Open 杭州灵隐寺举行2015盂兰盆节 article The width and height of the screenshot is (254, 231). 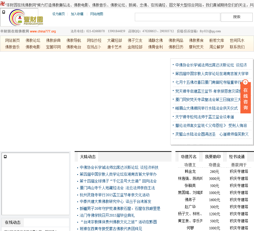click(x=114, y=195)
